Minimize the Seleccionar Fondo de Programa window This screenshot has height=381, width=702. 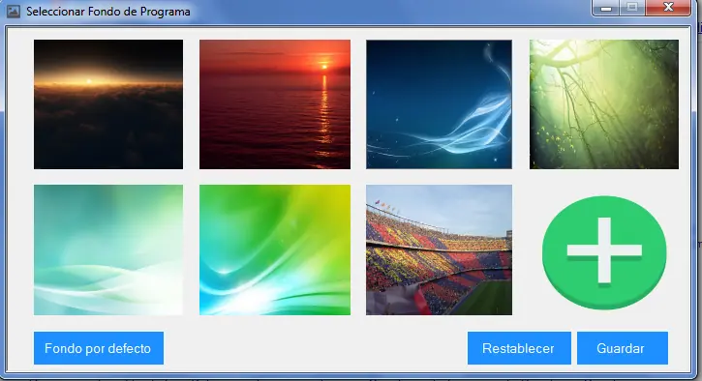[x=606, y=8]
